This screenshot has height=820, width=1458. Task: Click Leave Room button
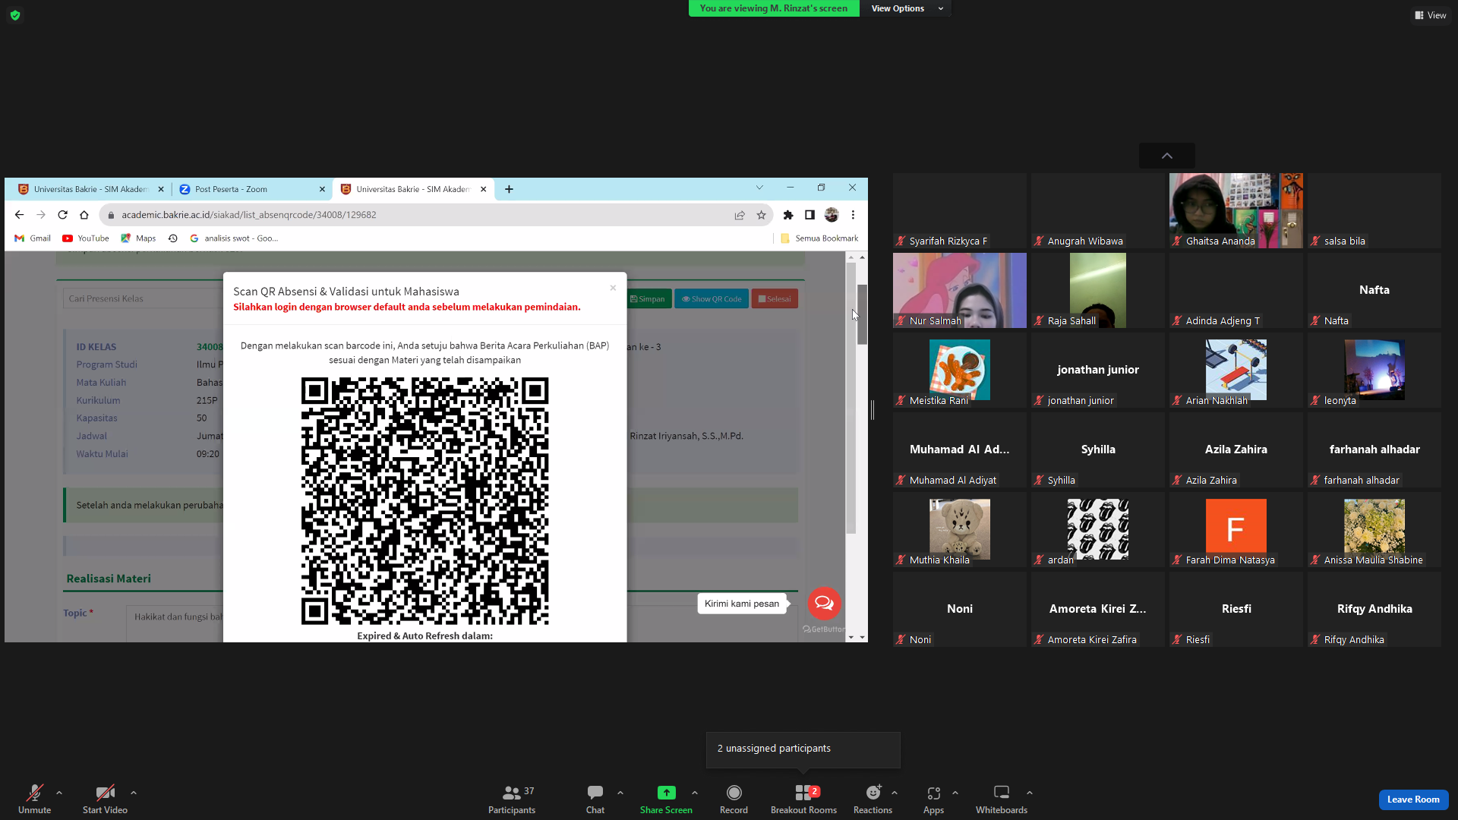pyautogui.click(x=1413, y=799)
